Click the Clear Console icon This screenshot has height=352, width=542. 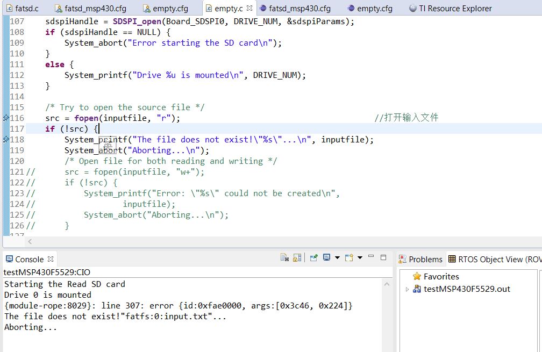tap(284, 258)
